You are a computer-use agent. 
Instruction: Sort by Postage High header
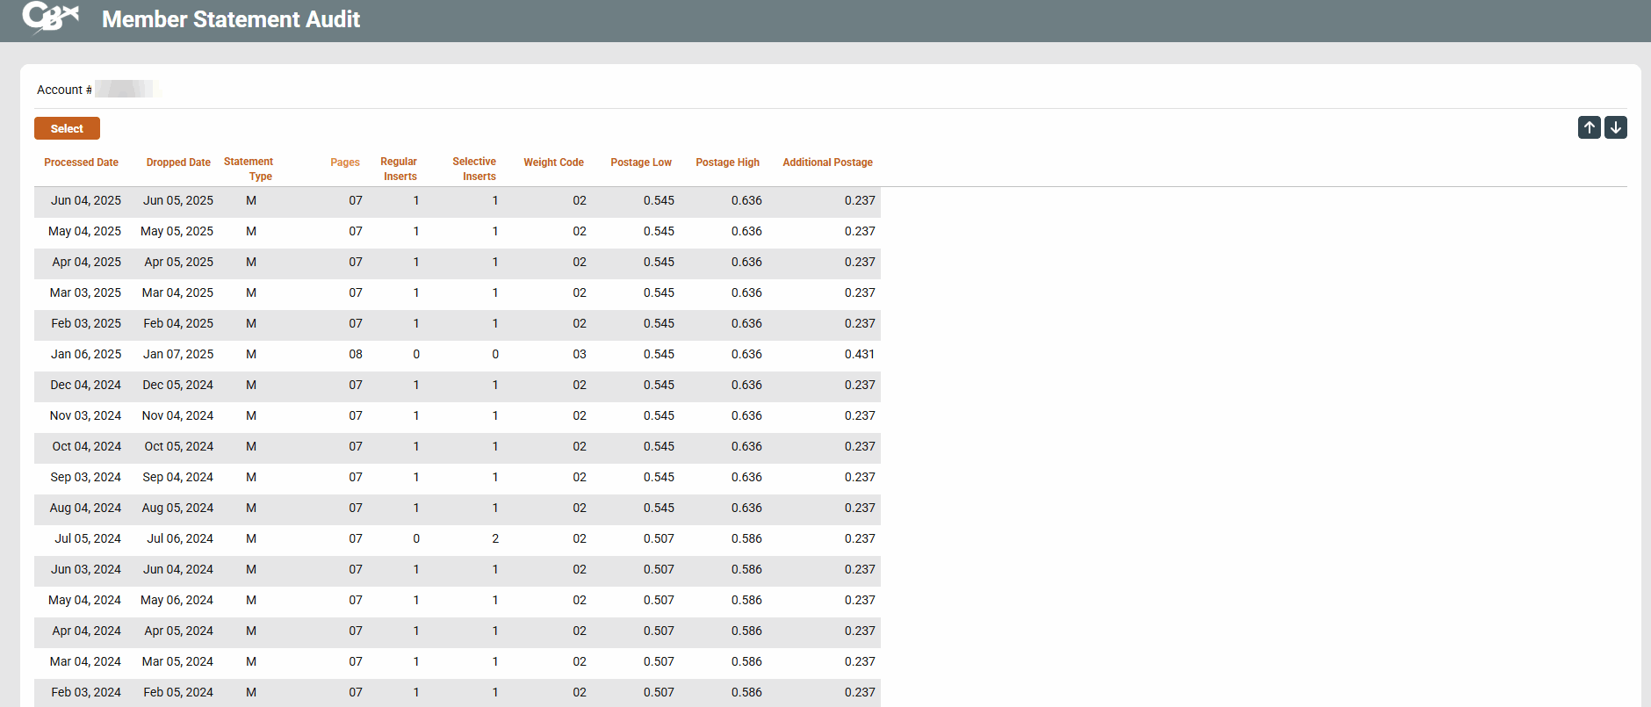click(x=727, y=162)
